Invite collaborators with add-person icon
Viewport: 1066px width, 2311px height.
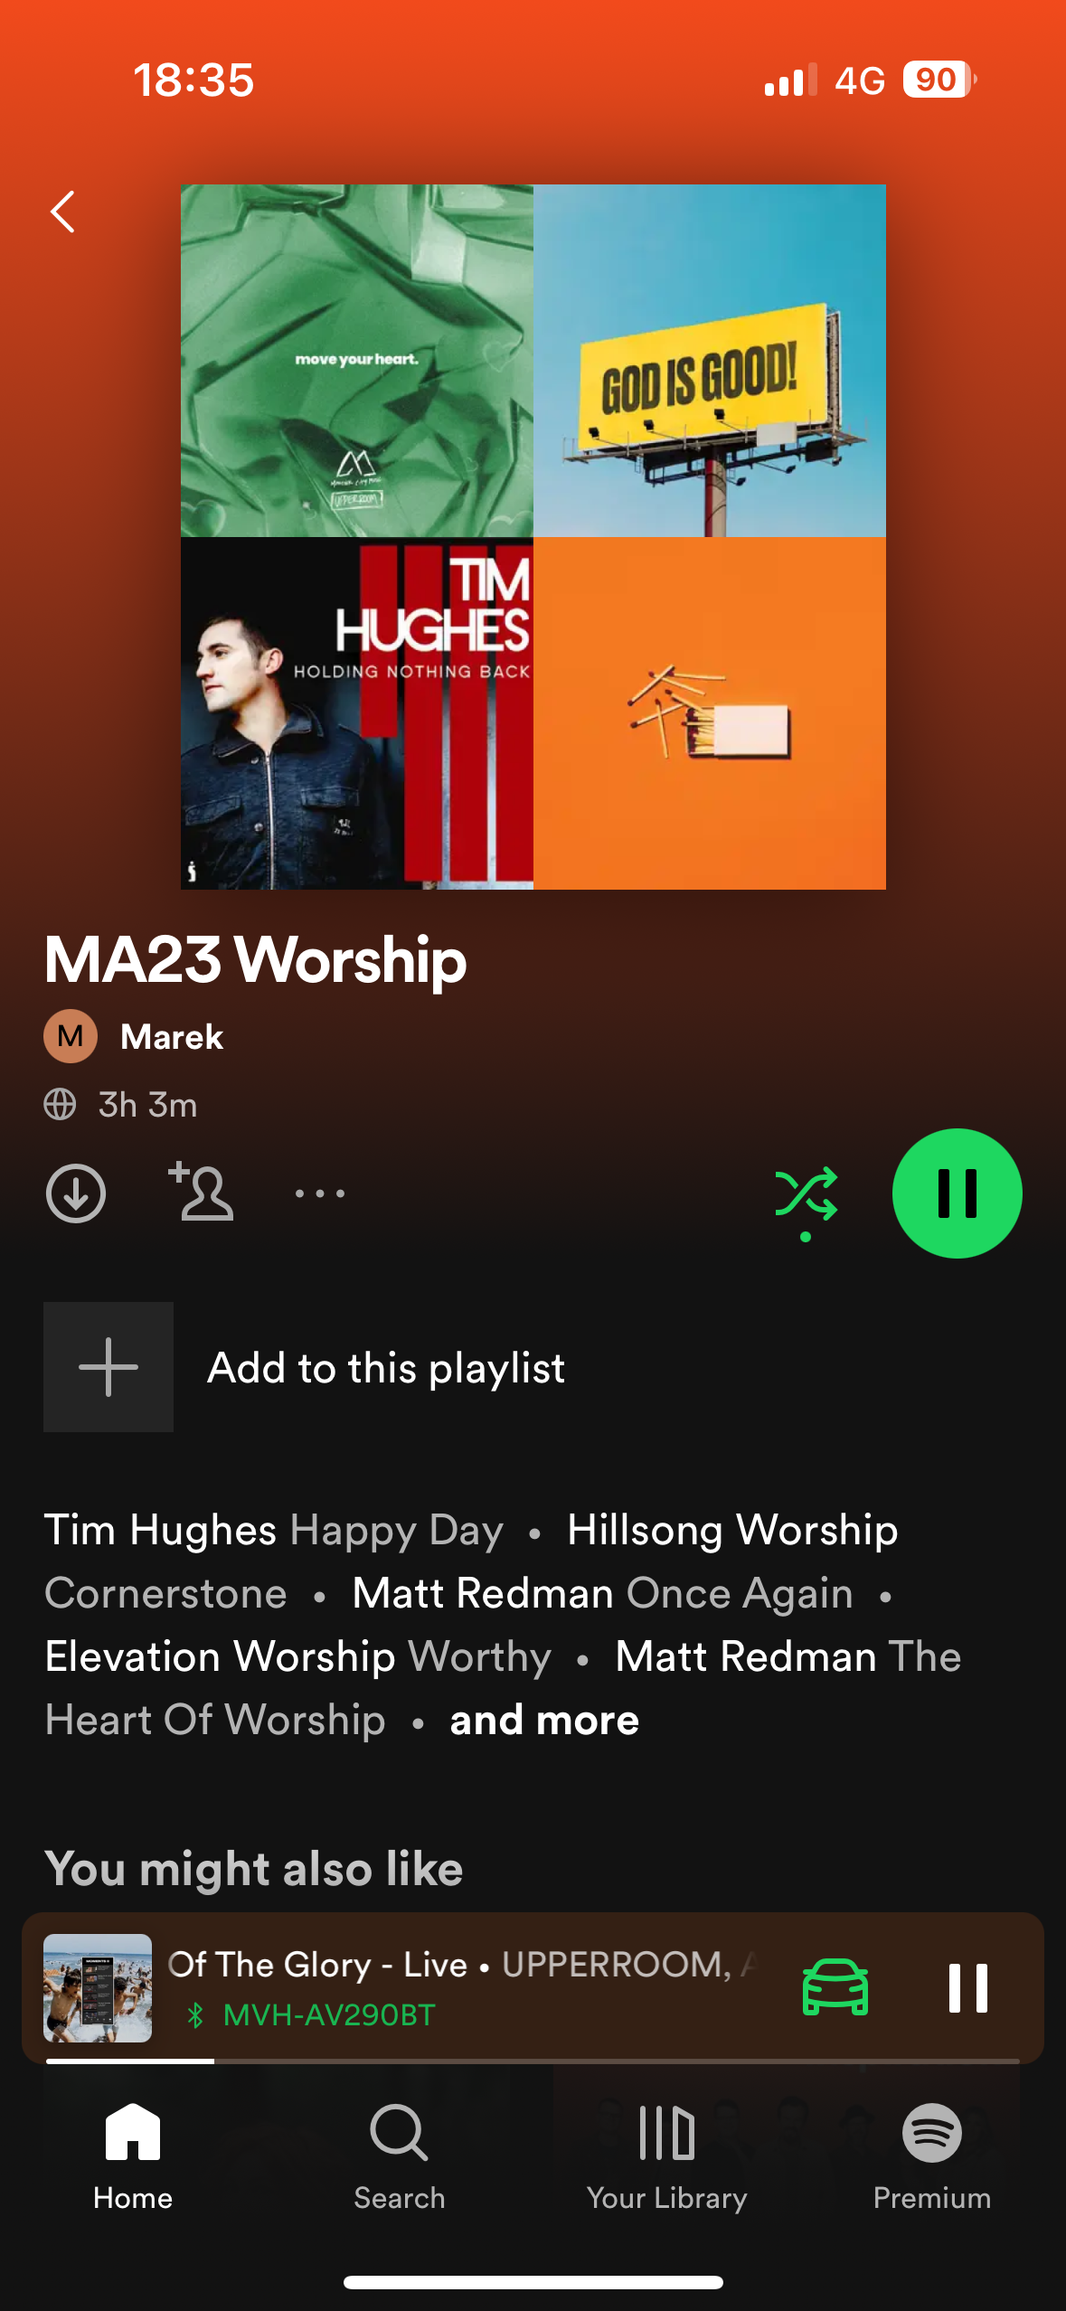pos(201,1192)
